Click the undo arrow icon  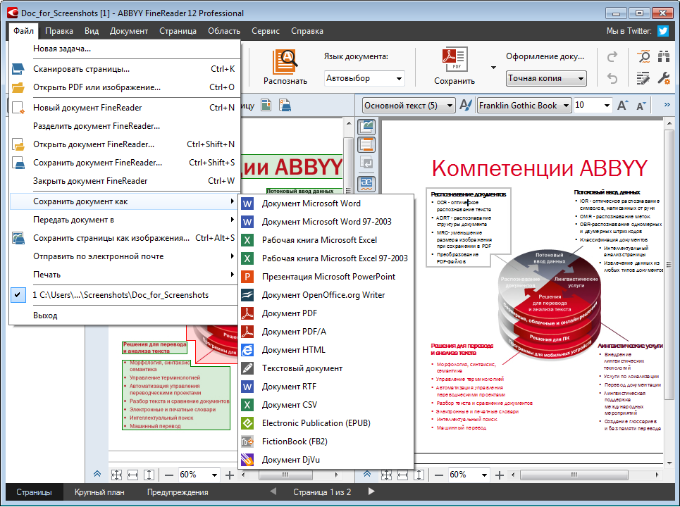pyautogui.click(x=612, y=78)
